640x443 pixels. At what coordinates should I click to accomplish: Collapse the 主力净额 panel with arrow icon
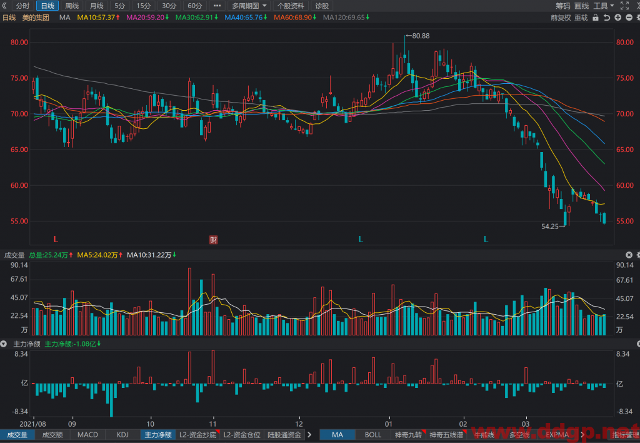coord(4,344)
